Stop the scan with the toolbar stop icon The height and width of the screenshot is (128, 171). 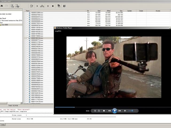click(x=53, y=6)
